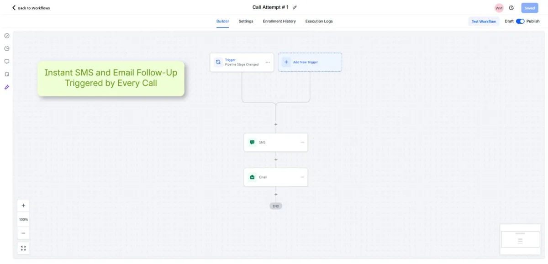
Task: Toggle the Draft/Publish switch
Action: coord(520,21)
